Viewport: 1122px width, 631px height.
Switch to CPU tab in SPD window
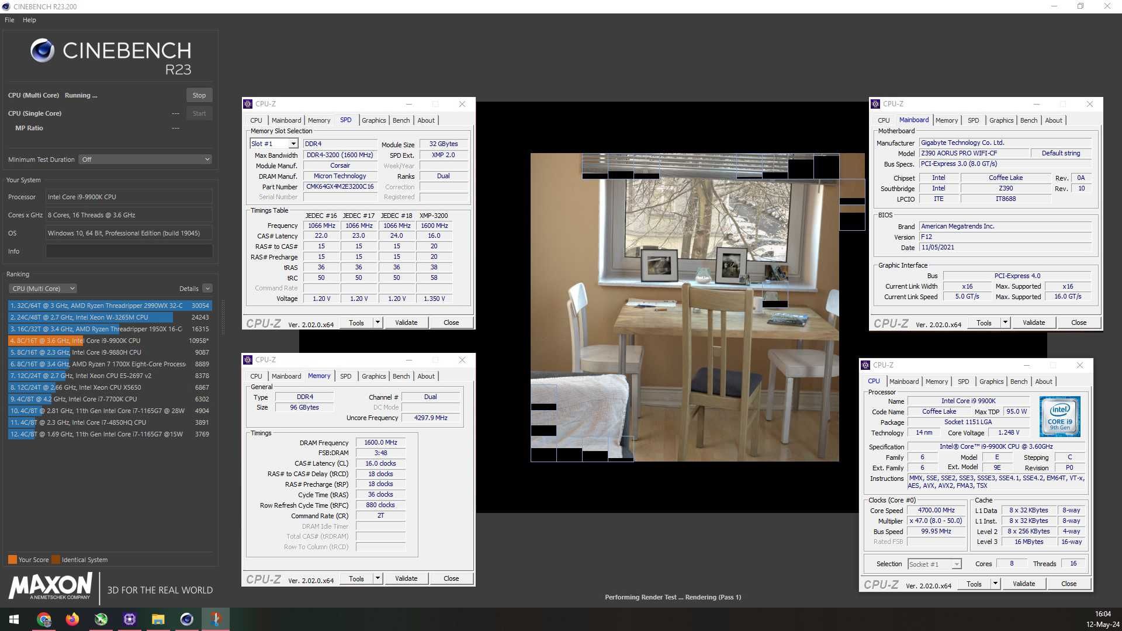[x=256, y=120]
